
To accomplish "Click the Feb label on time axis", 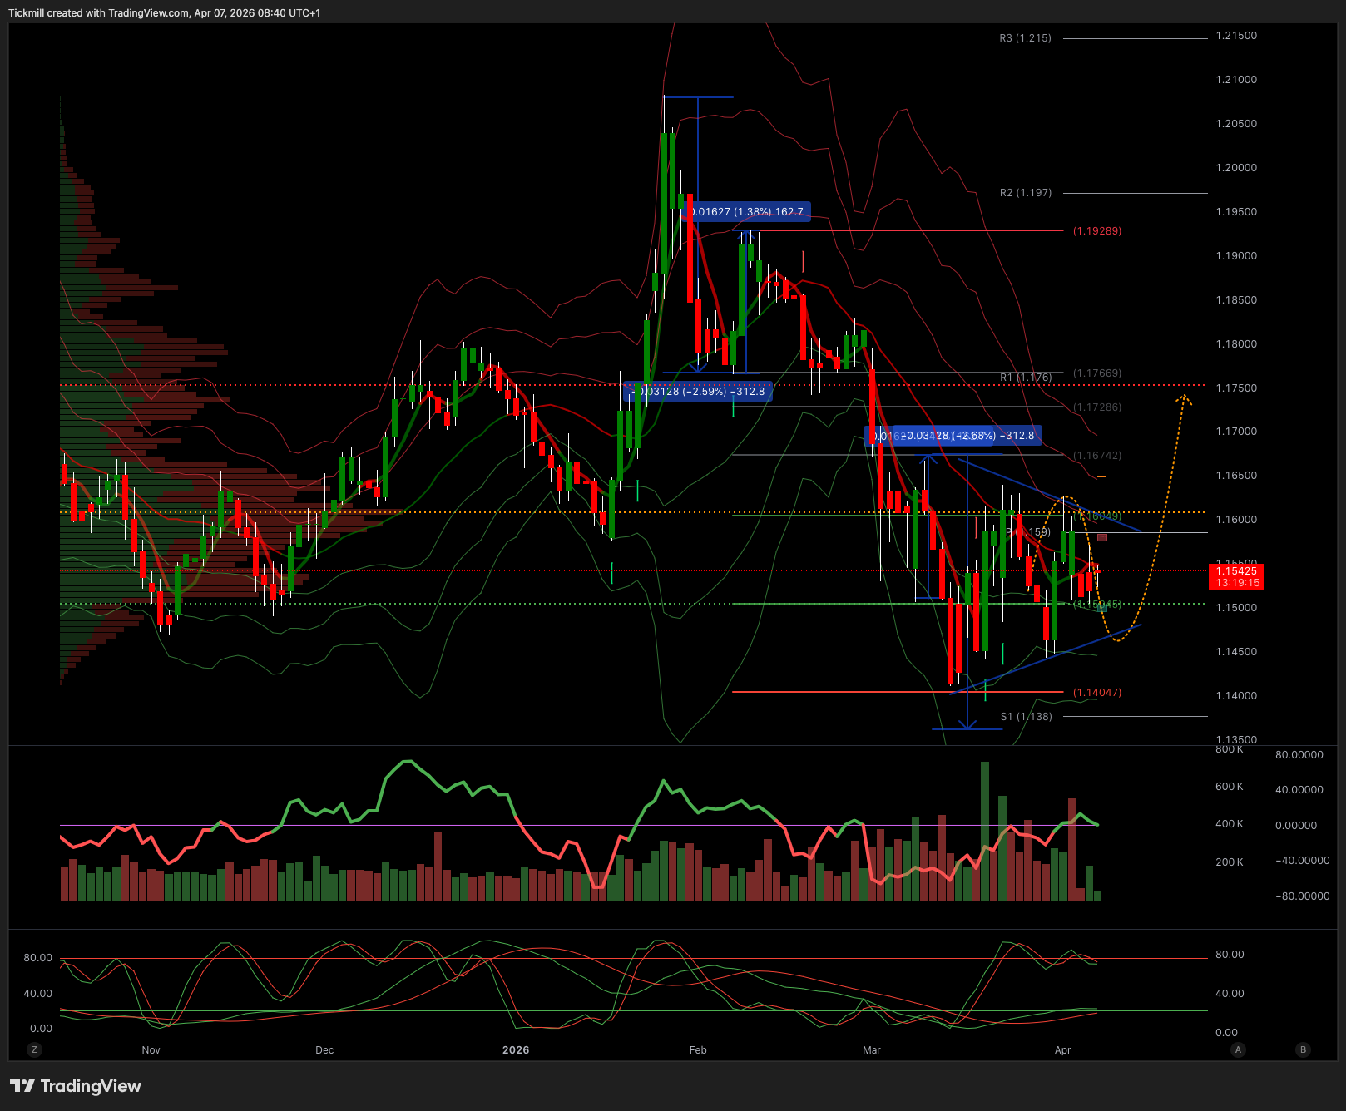I will click(x=698, y=1050).
